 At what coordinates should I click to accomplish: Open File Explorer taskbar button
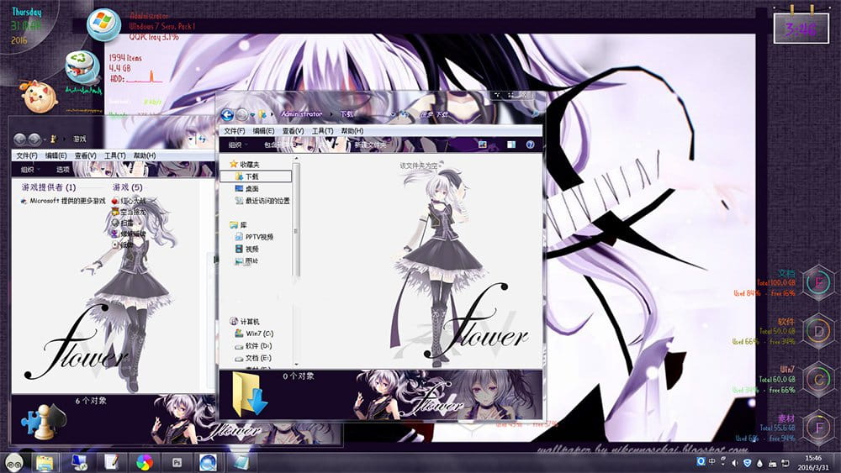[x=45, y=462]
